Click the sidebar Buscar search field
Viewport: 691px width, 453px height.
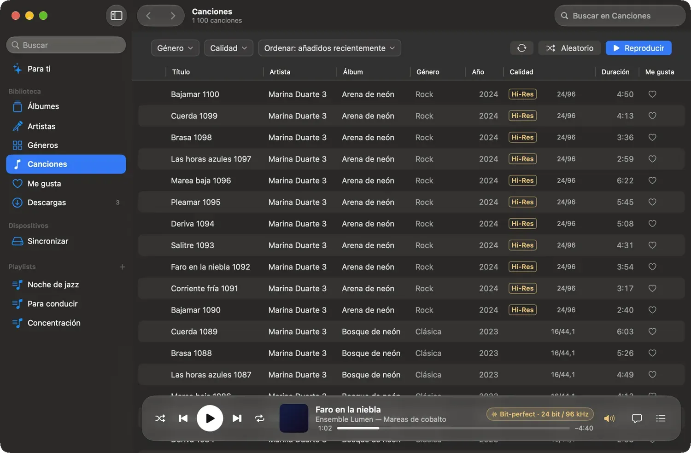pos(66,45)
